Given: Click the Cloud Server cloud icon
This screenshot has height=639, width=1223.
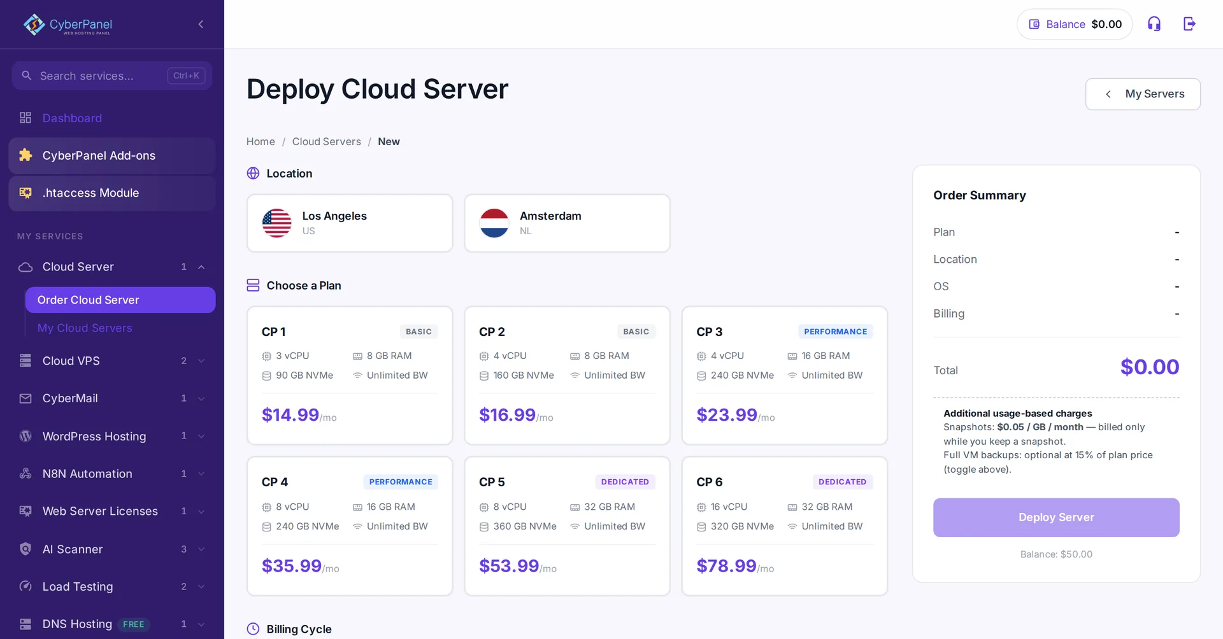Looking at the screenshot, I should (x=25, y=267).
